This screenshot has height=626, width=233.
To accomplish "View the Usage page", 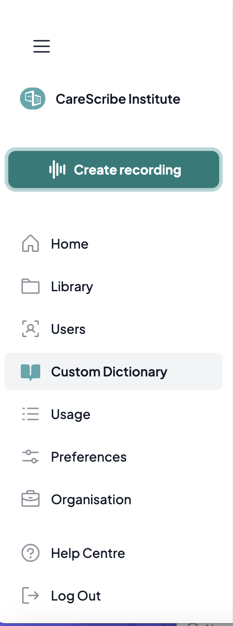I will click(114, 414).
